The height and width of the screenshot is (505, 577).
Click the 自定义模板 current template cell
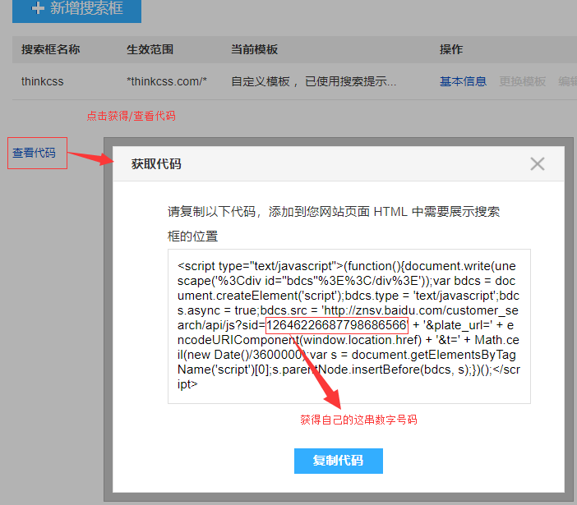pyautogui.click(x=313, y=81)
